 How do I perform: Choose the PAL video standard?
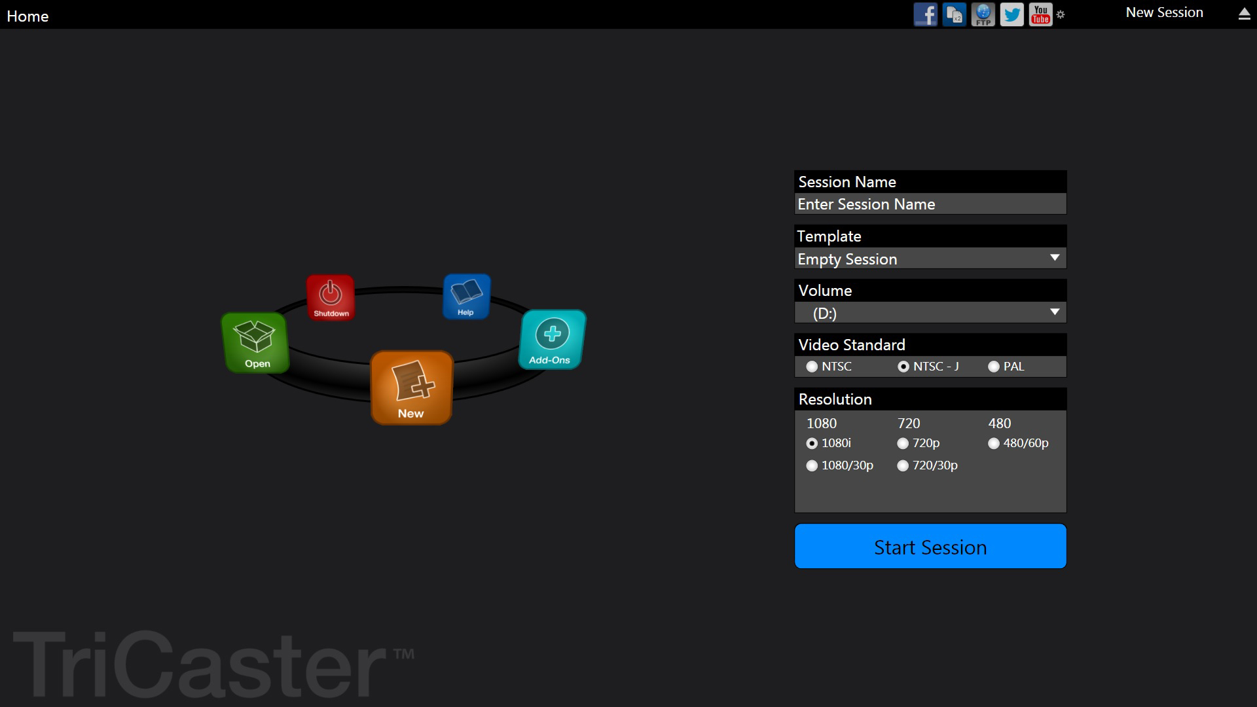[994, 367]
